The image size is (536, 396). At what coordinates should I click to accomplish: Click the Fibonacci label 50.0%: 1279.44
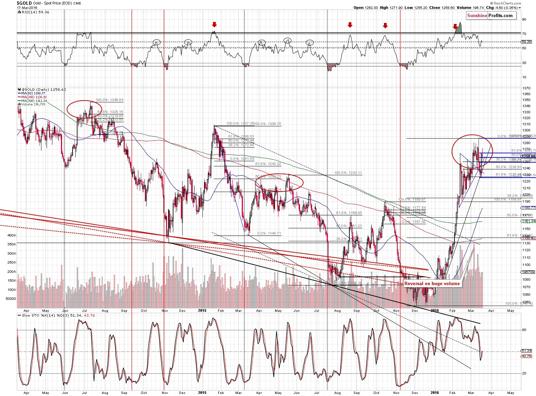[x=241, y=141]
